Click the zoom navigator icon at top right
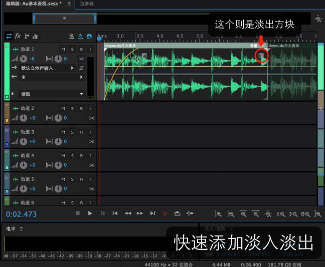Image resolution: width=325 pixels, height=267 pixels. (x=318, y=19)
